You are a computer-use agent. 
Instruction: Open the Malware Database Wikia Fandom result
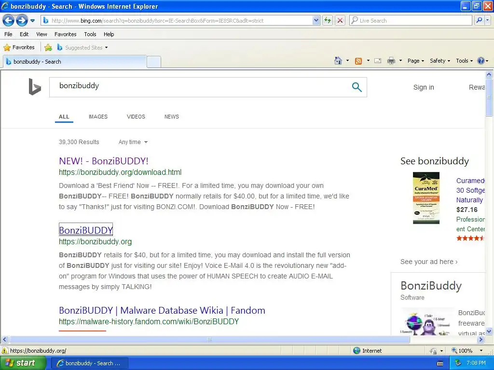(x=162, y=311)
